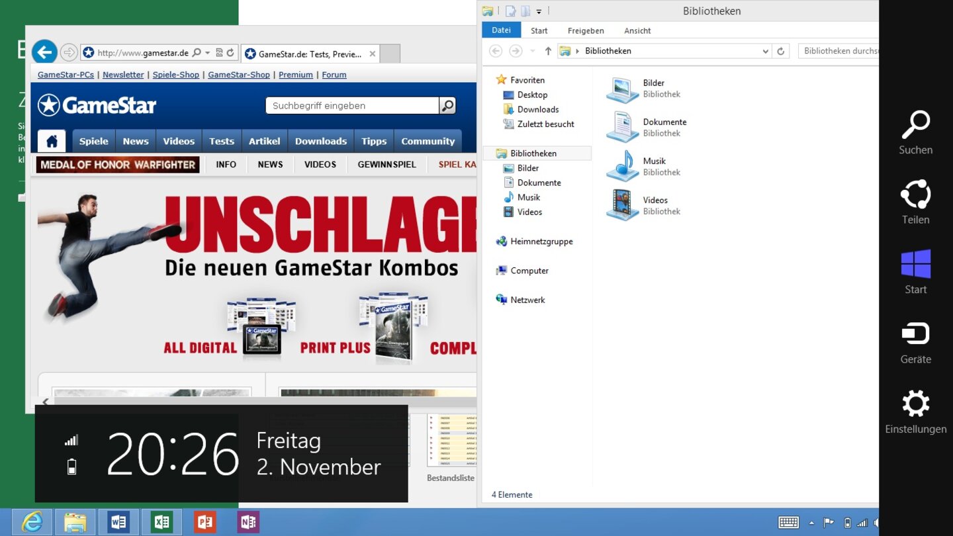953x536 pixels.
Task: Switch to the Ansicht ribbon tab
Action: coord(637,30)
